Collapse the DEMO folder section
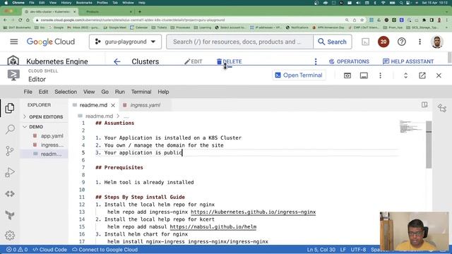 click(x=44, y=127)
